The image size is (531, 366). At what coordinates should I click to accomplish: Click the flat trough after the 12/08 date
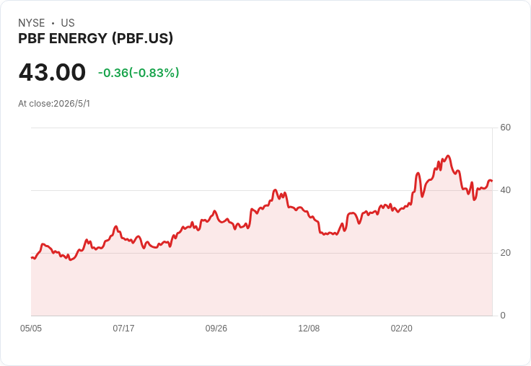328,233
